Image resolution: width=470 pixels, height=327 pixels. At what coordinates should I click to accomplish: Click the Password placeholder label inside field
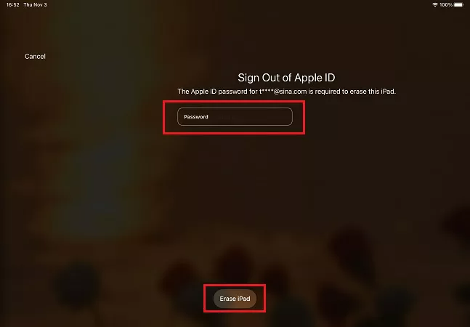[x=196, y=117]
